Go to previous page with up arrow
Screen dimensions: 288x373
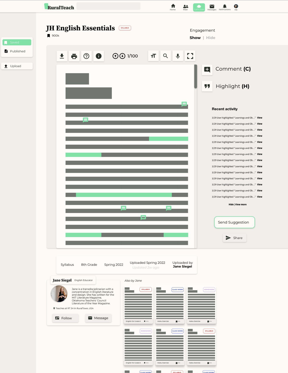coord(115,56)
